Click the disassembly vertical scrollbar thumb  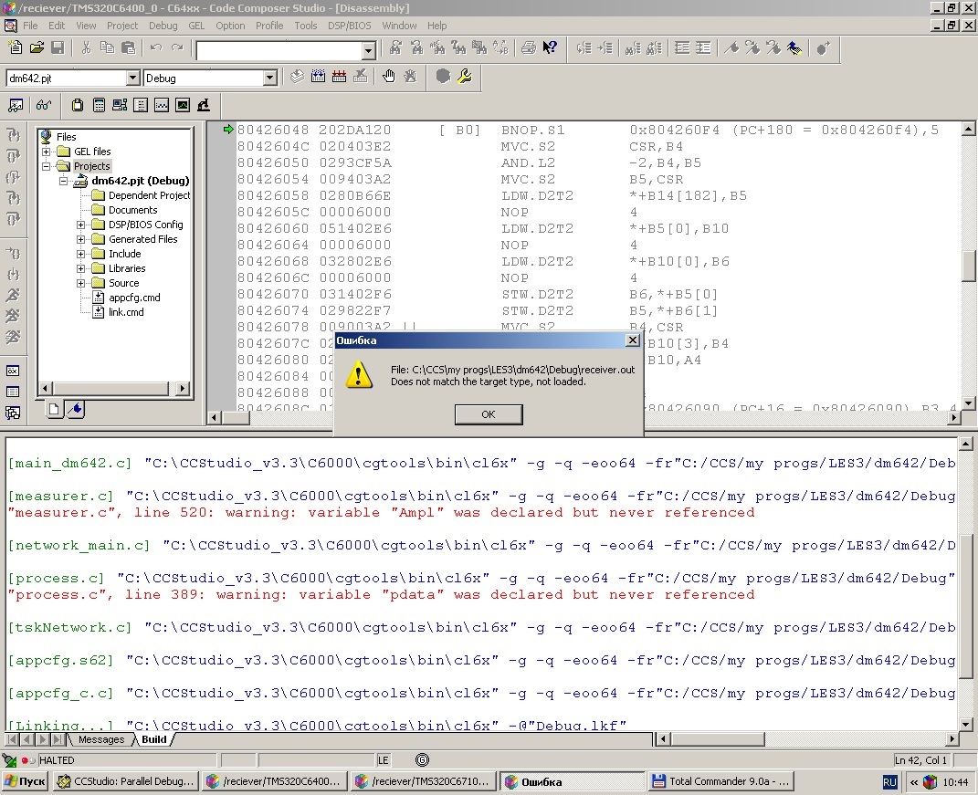pyautogui.click(x=968, y=267)
